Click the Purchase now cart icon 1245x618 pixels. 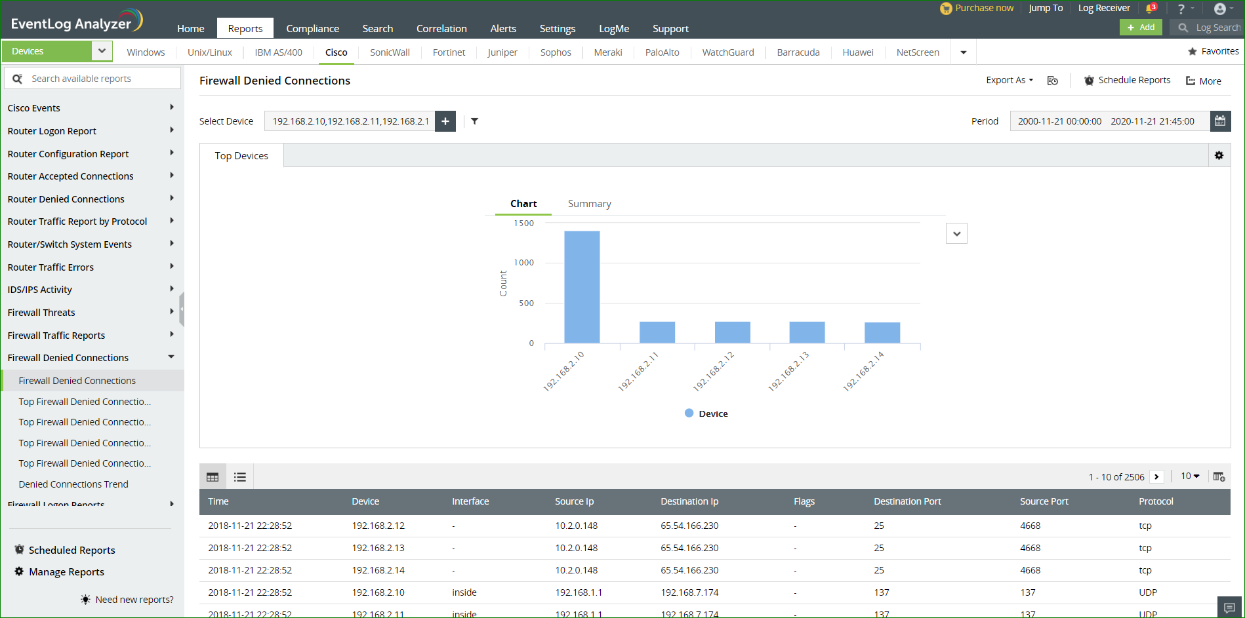coord(946,9)
